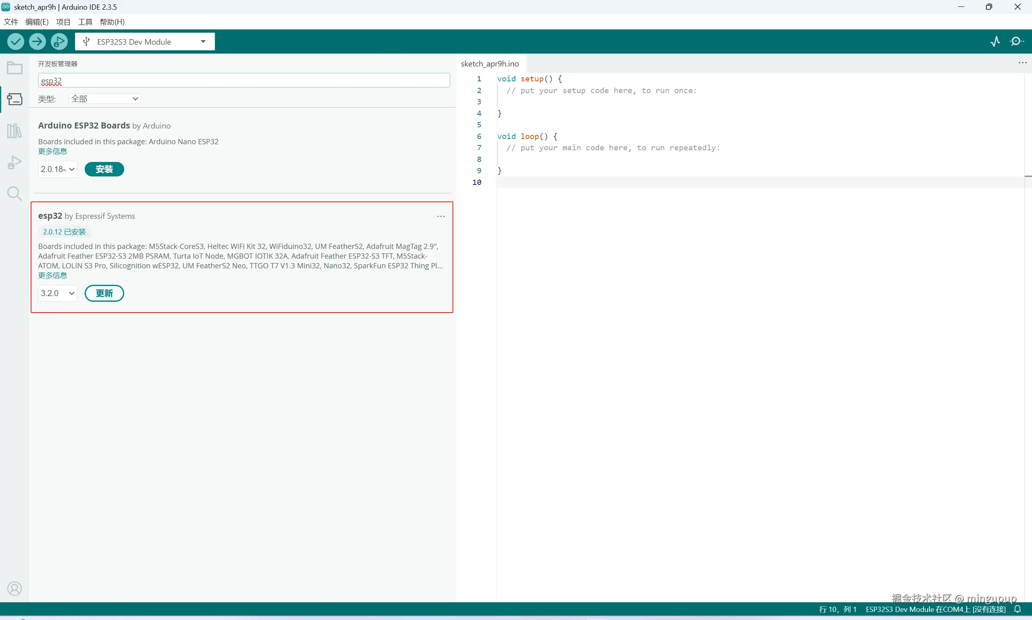Click the Verify checkmark icon
The width and height of the screenshot is (1032, 620).
15,41
